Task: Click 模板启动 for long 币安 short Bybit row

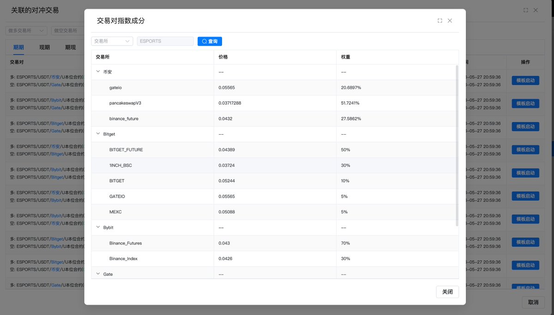Action: [x=525, y=196]
